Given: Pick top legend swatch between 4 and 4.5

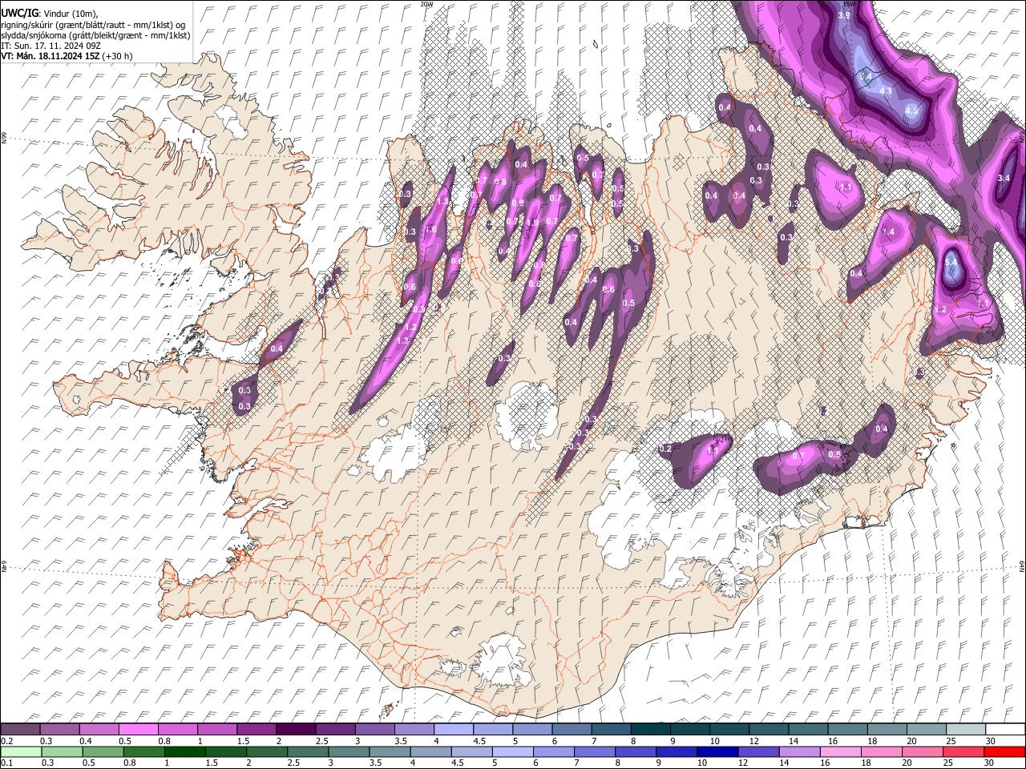Looking at the screenshot, I should pyautogui.click(x=454, y=730).
